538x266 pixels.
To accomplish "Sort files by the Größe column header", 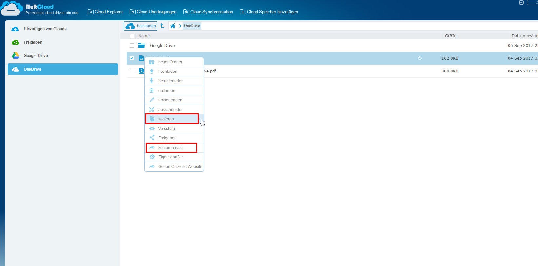I will point(451,36).
